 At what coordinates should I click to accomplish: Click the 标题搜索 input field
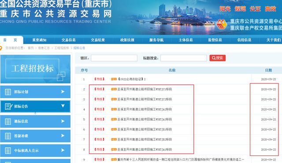point(184,58)
